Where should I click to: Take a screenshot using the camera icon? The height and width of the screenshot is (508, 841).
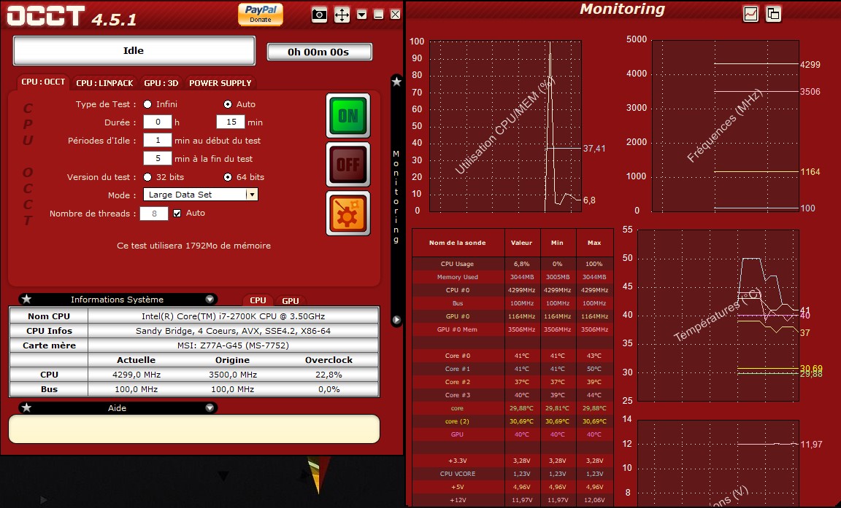(319, 15)
